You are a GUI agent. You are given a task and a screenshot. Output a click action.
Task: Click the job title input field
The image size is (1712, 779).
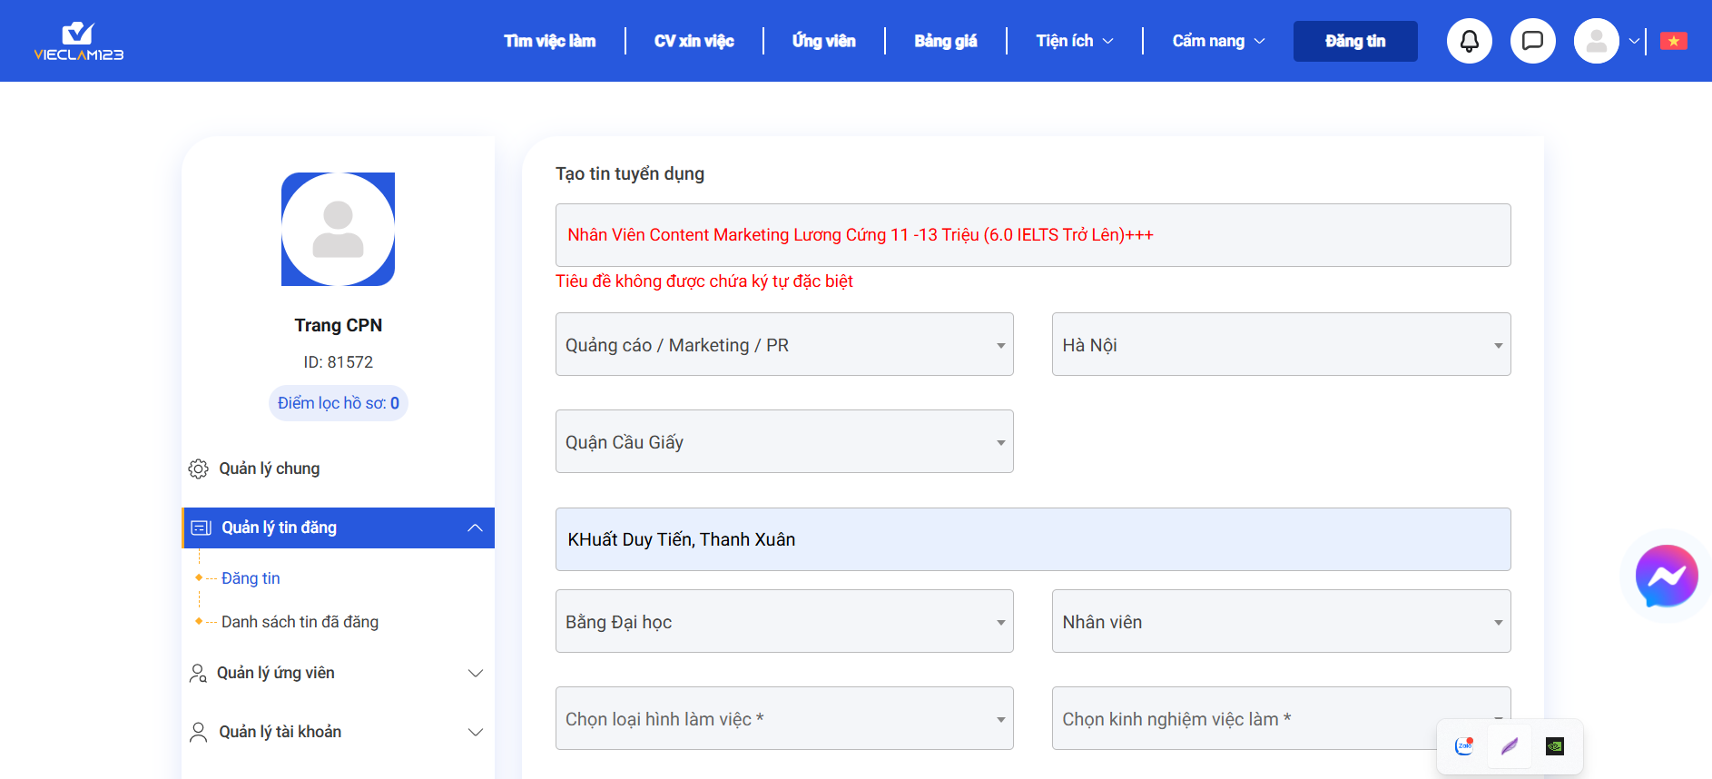pos(1032,235)
